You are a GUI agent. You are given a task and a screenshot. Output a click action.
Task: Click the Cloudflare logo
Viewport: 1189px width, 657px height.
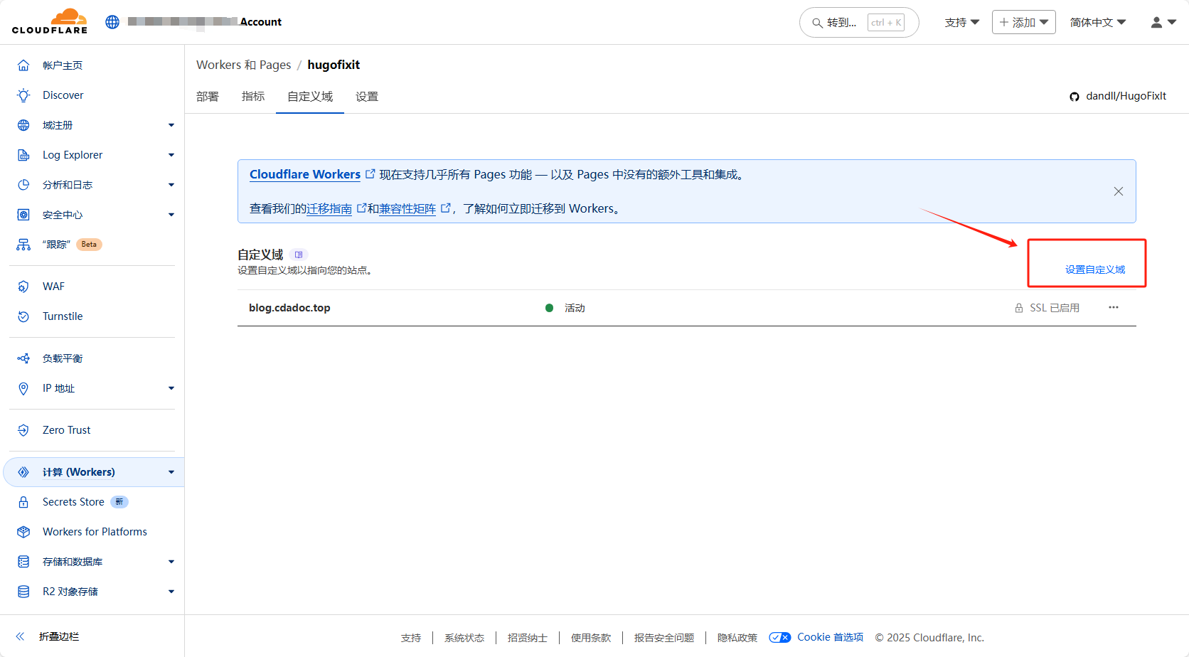pos(50,21)
